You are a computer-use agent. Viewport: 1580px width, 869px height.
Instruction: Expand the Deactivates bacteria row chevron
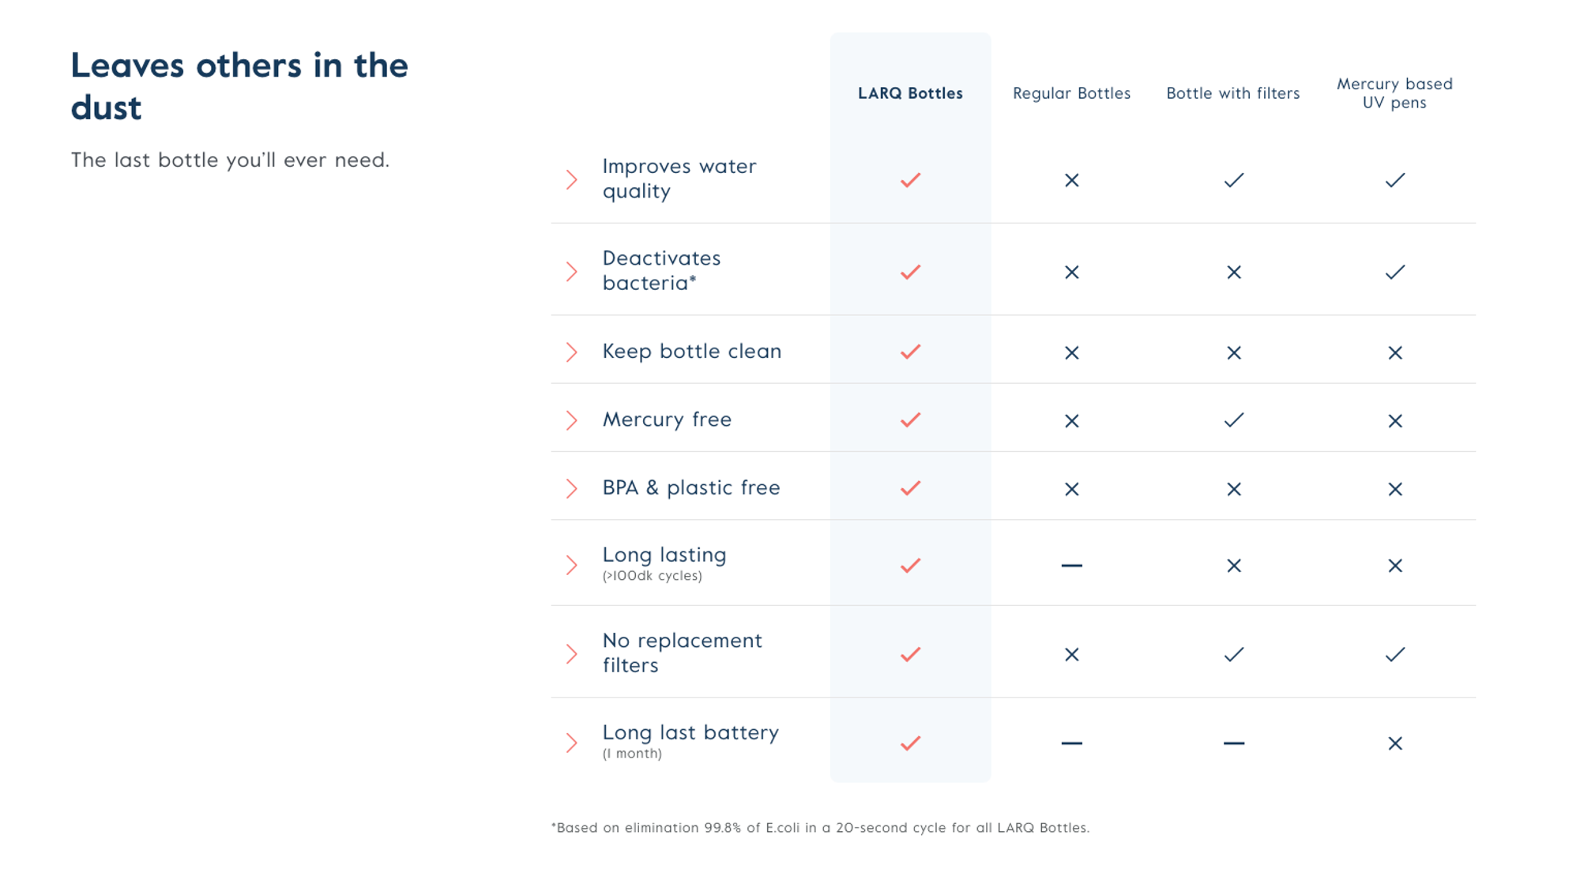[572, 272]
